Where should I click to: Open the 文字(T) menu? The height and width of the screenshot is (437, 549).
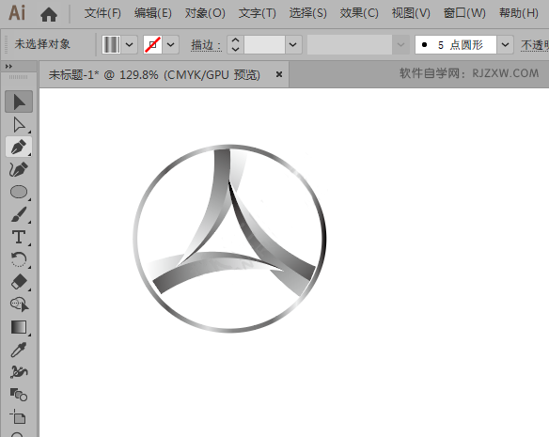pos(258,13)
